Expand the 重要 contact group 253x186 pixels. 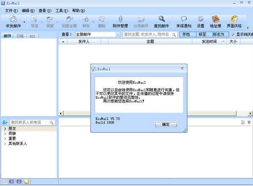[x=5, y=139]
